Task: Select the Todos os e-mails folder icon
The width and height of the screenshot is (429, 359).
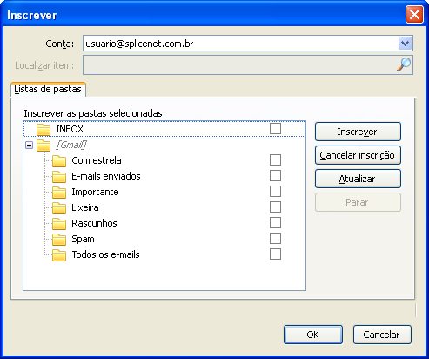Action: point(59,254)
